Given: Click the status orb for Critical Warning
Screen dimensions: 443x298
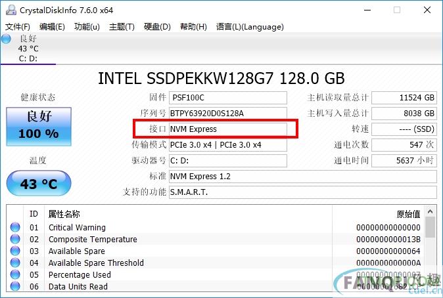Looking at the screenshot, I should pyautogui.click(x=15, y=227).
